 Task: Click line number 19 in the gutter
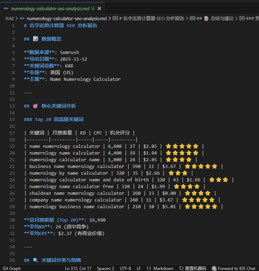coord(12,146)
